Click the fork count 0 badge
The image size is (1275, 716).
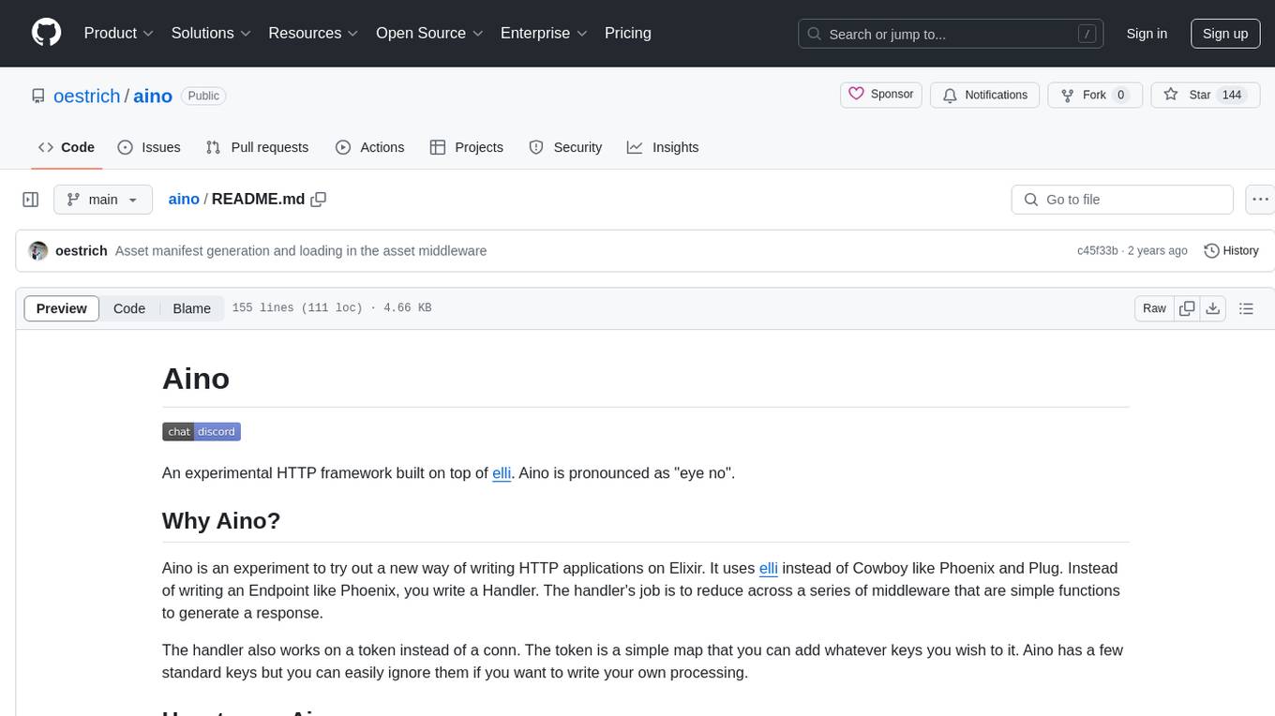coord(1120,95)
